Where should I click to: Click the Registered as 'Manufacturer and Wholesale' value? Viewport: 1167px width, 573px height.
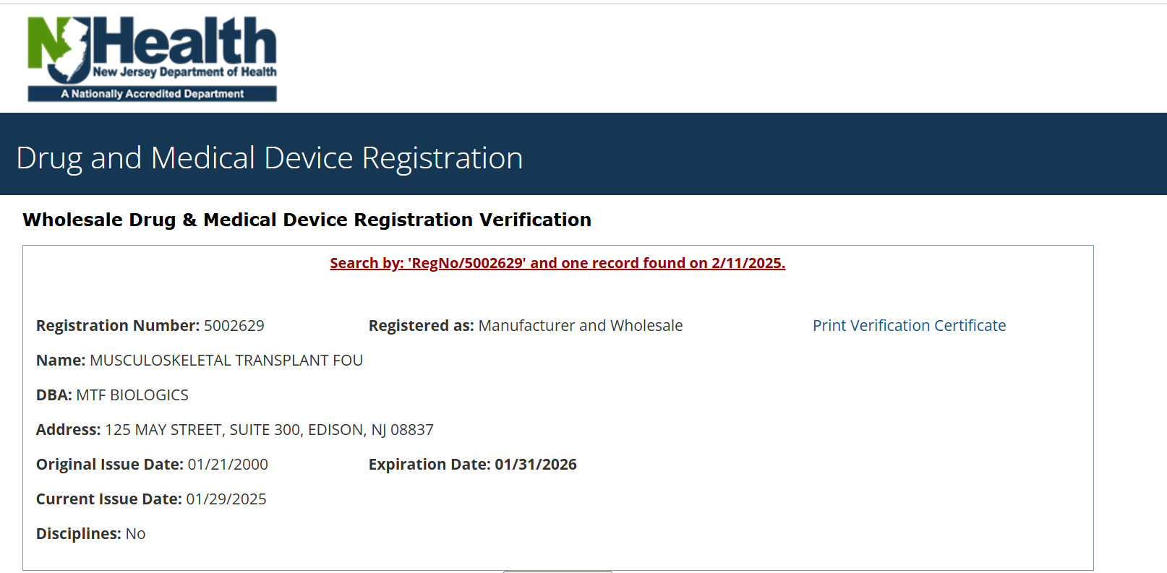(580, 325)
